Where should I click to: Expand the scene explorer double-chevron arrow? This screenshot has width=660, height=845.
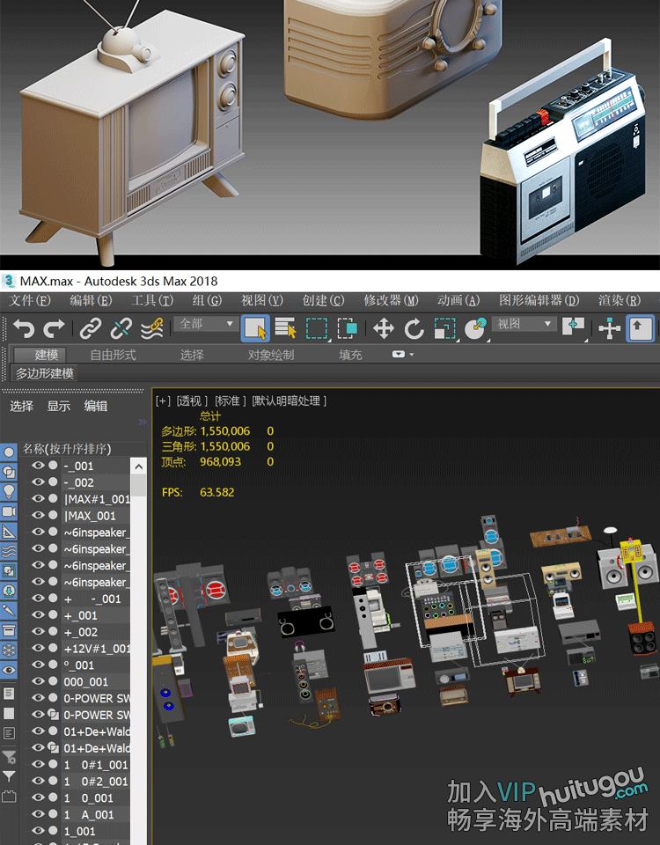(x=143, y=422)
